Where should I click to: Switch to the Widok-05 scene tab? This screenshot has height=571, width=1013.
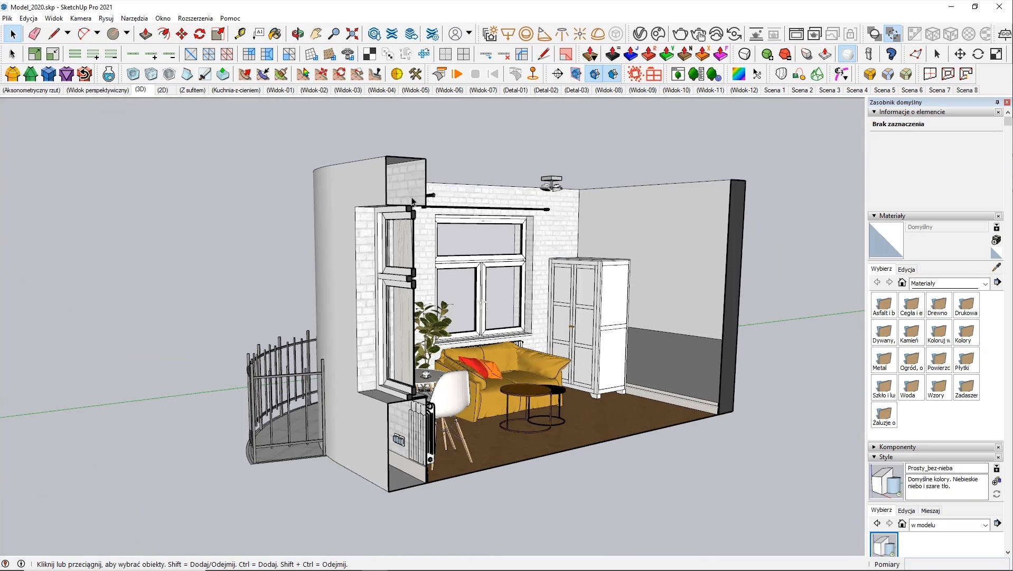coord(415,90)
